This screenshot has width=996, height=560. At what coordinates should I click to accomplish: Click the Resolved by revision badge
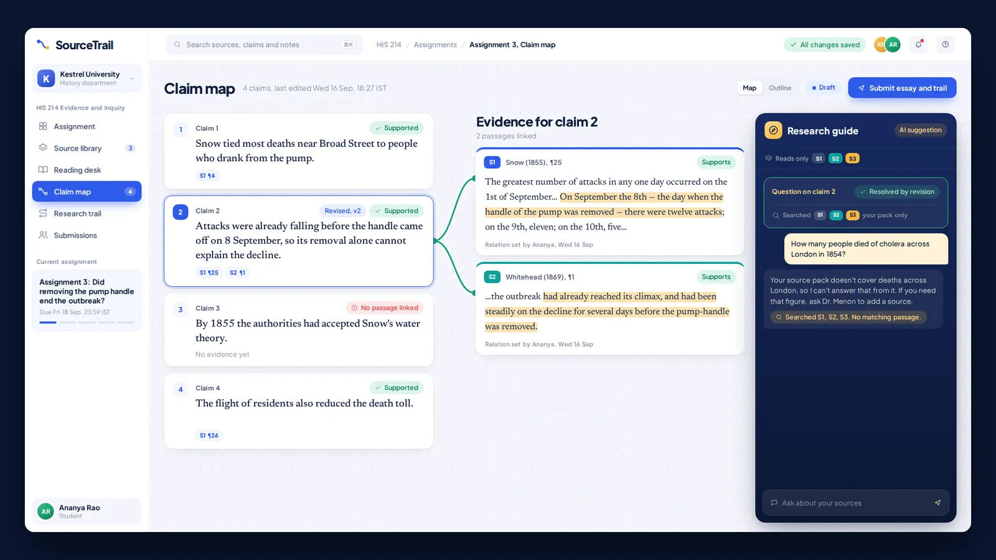point(897,192)
